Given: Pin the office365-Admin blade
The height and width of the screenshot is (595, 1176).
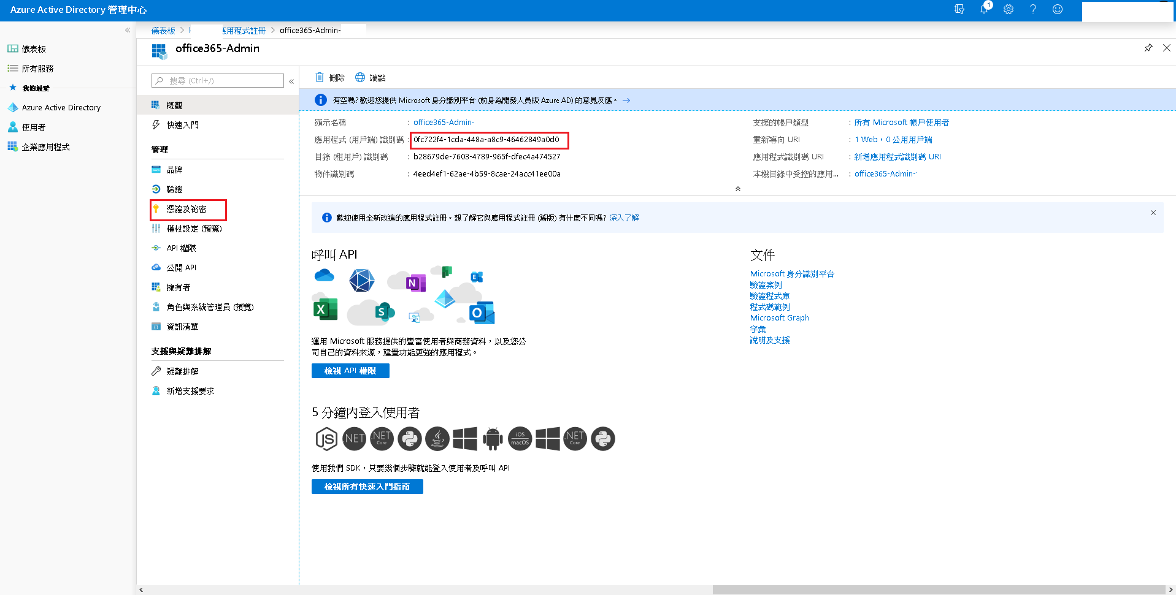Looking at the screenshot, I should click(1148, 48).
